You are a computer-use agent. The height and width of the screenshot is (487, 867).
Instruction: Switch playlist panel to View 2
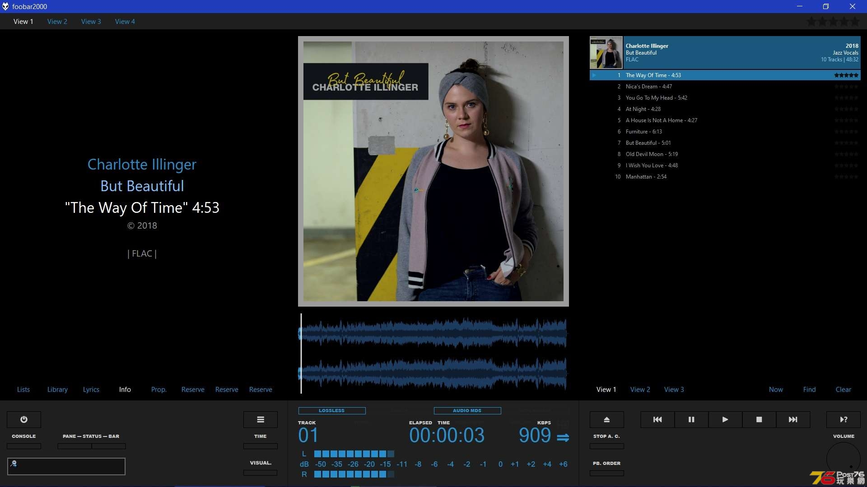click(x=640, y=389)
